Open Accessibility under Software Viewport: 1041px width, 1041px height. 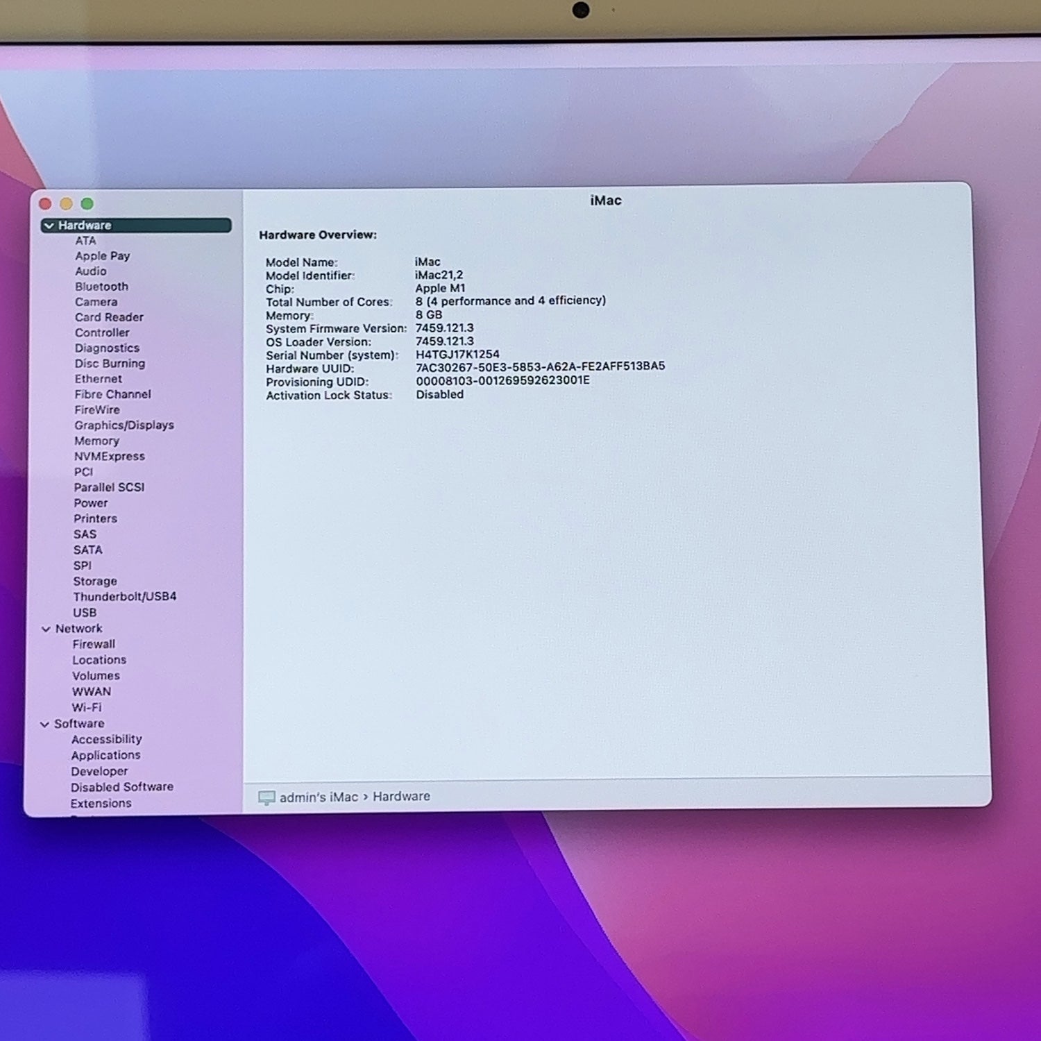106,740
